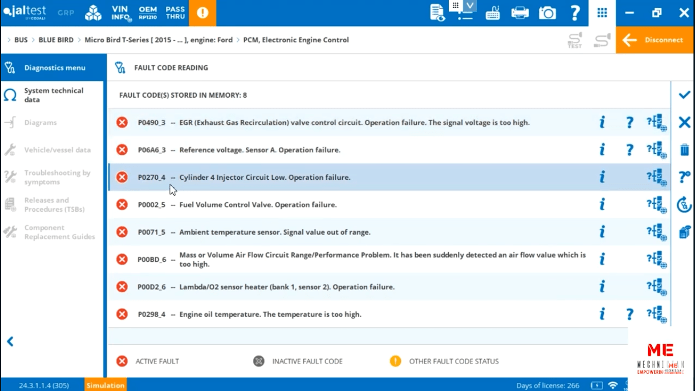Select the PASS THRU icon

click(175, 13)
